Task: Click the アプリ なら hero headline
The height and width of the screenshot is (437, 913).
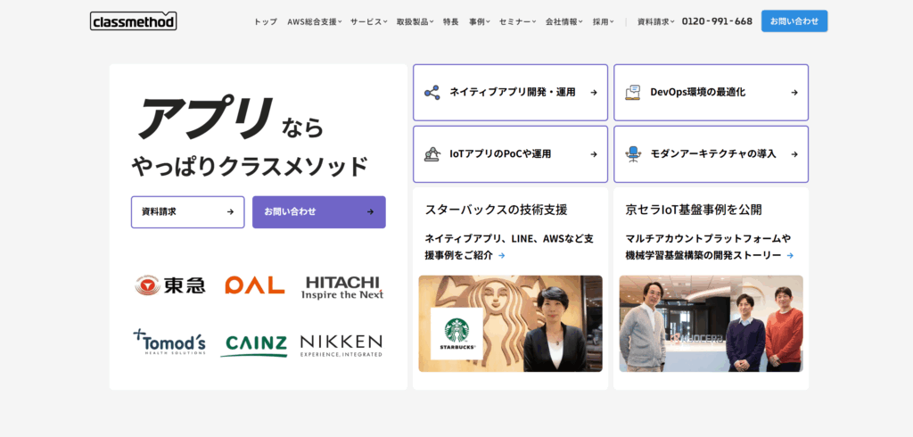Action: click(229, 119)
